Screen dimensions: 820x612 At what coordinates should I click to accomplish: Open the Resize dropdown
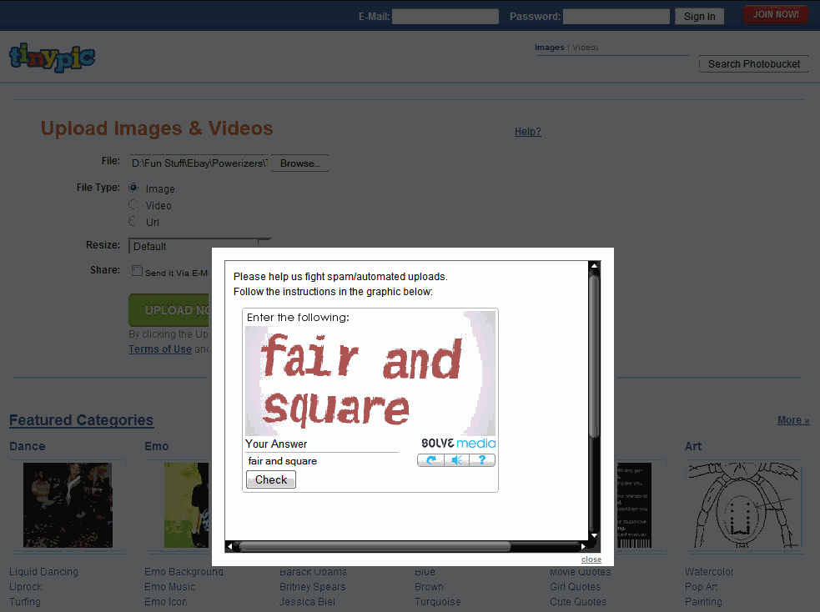pos(200,246)
